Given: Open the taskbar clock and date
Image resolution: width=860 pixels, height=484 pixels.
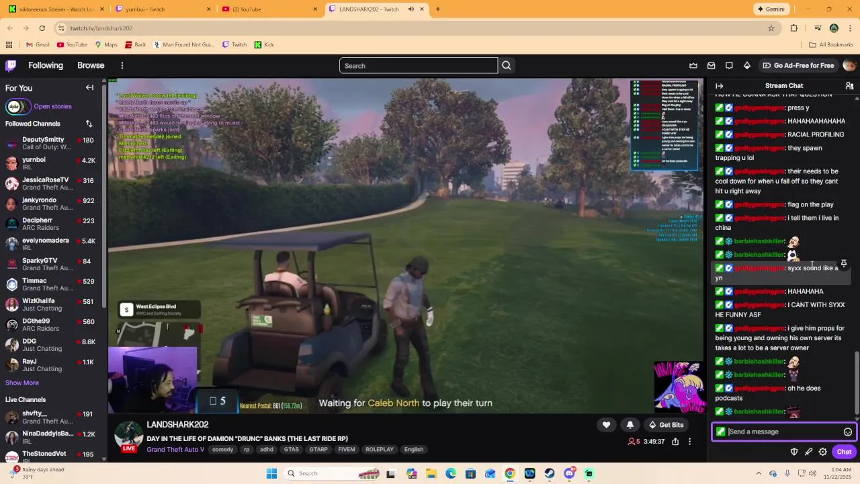Looking at the screenshot, I should [836, 473].
